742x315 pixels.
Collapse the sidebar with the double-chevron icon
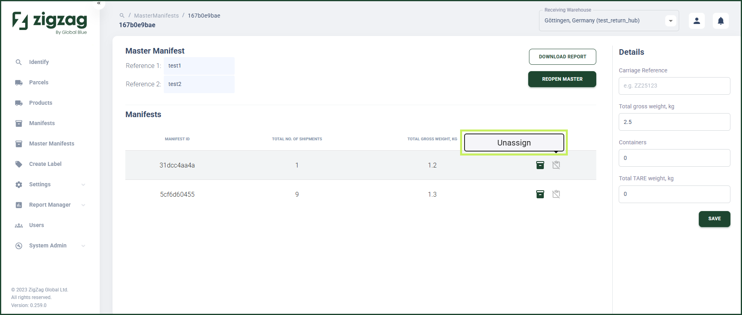tap(99, 3)
